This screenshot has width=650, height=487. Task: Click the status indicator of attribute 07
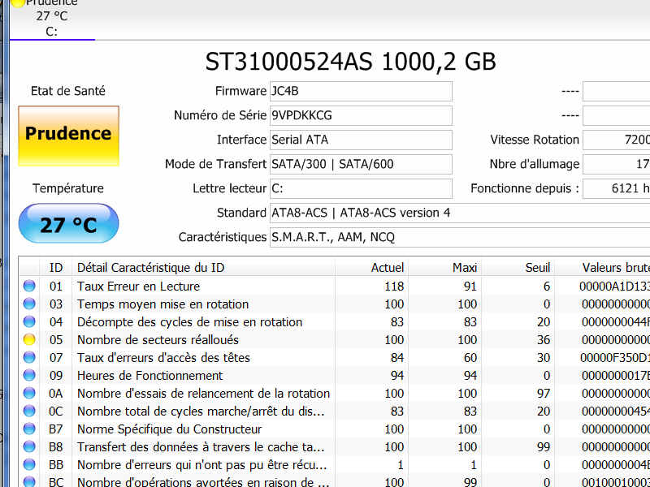point(29,357)
